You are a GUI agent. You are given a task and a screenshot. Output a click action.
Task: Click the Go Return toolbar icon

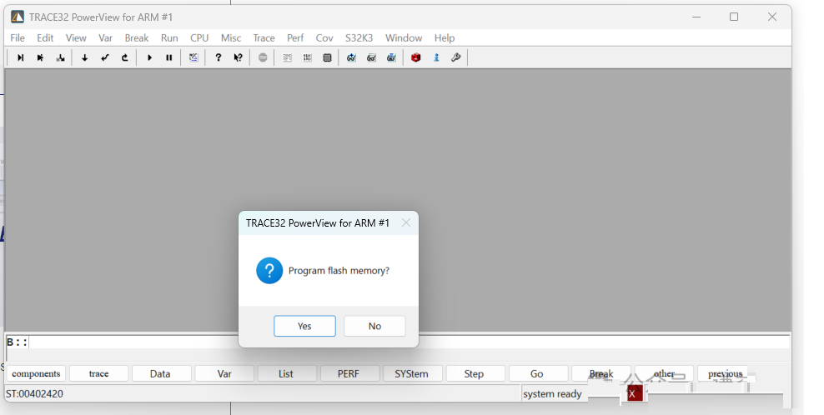point(104,57)
